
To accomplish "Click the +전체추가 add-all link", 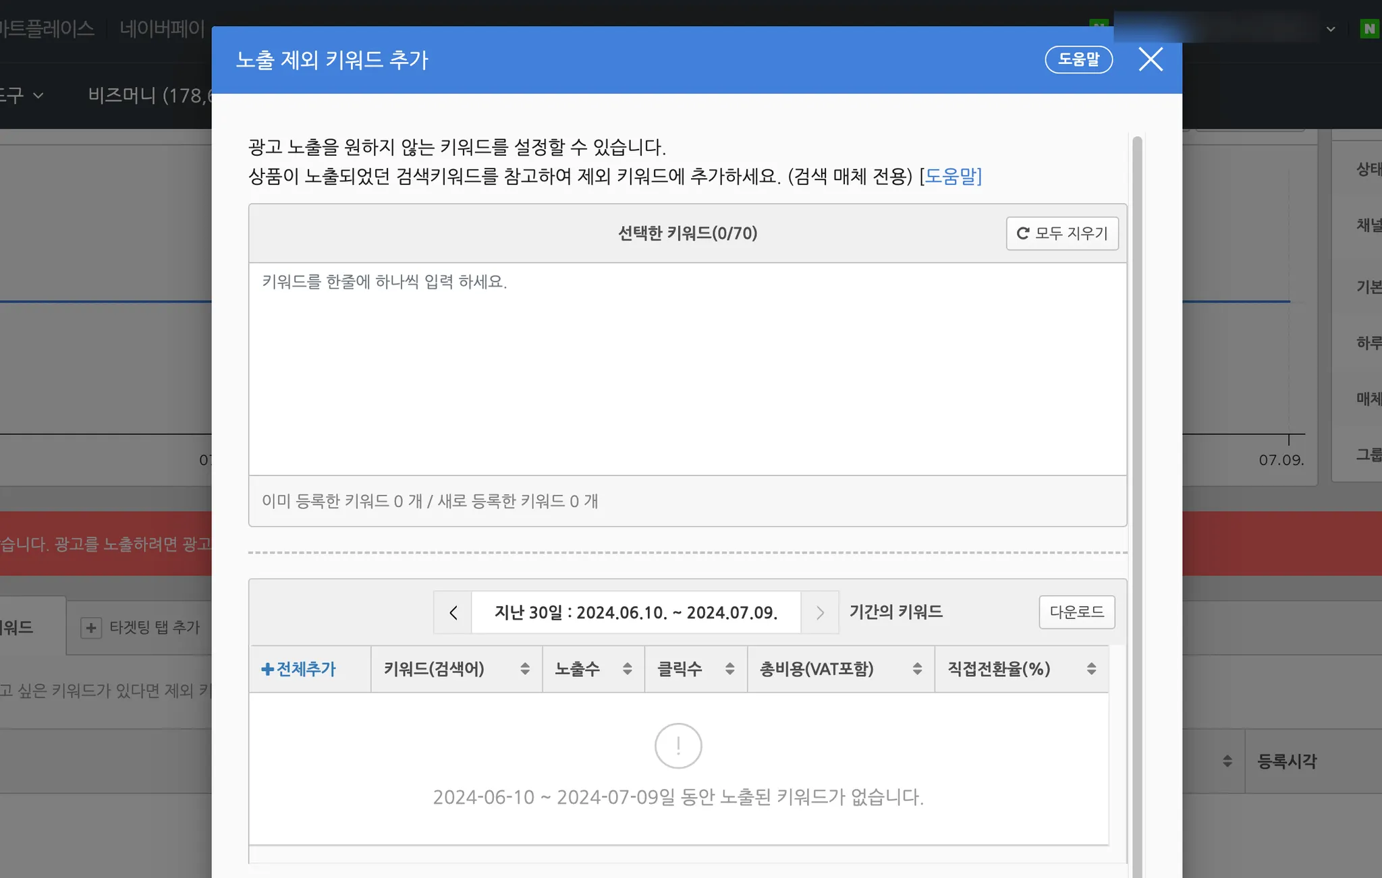I will (x=299, y=669).
